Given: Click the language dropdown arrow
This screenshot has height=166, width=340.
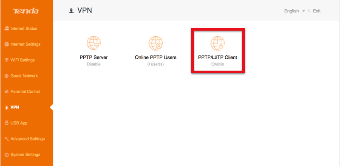Looking at the screenshot, I should click(x=303, y=11).
